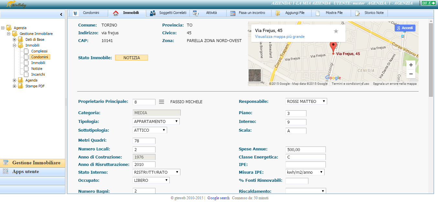
Task: Click the Dati di Base folder icon
Action: click(20, 39)
